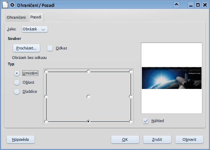Enable the Odkaz checkbox

click(x=50, y=48)
